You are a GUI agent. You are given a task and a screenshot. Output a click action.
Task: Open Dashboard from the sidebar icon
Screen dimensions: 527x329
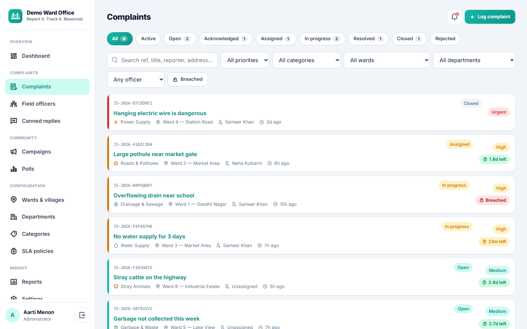14,56
